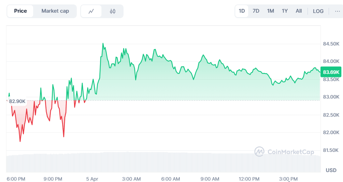Viewport: 343px width, 182px height.
Task: Set chart range to 7D
Action: pyautogui.click(x=256, y=11)
